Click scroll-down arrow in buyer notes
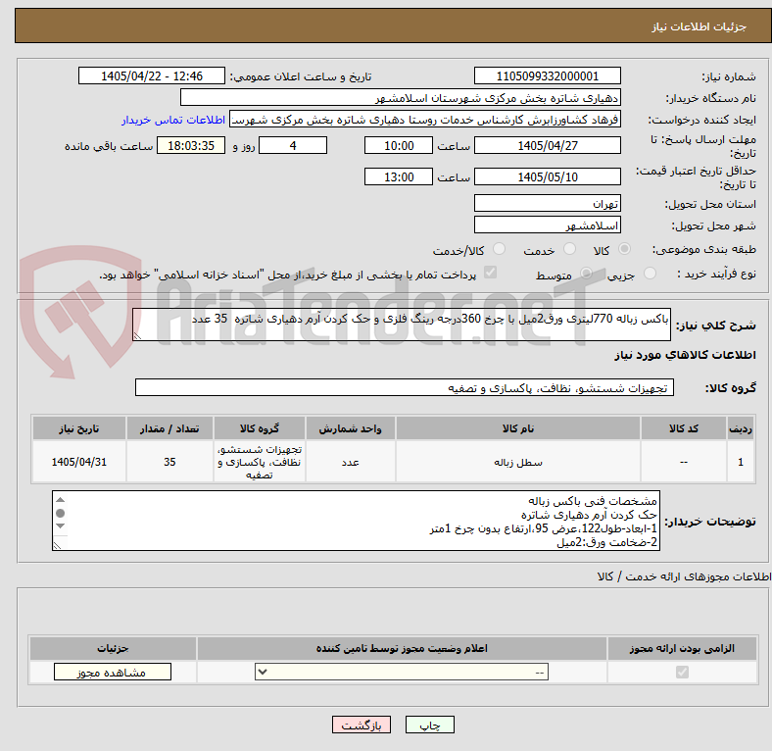Image resolution: width=772 pixels, height=751 pixels. pyautogui.click(x=60, y=526)
